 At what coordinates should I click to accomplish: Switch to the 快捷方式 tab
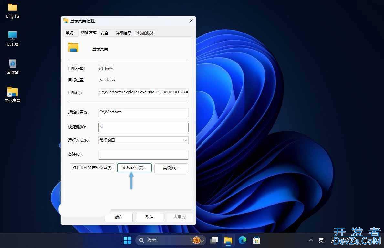pyautogui.click(x=89, y=33)
